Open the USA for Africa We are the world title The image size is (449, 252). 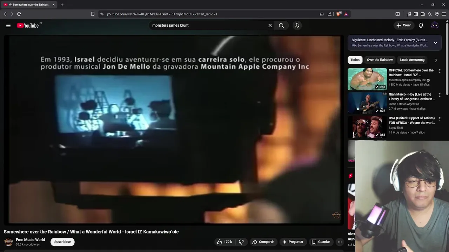412,120
